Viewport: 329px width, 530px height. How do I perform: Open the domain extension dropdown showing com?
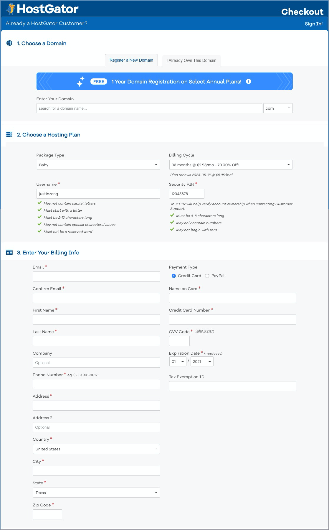point(278,108)
